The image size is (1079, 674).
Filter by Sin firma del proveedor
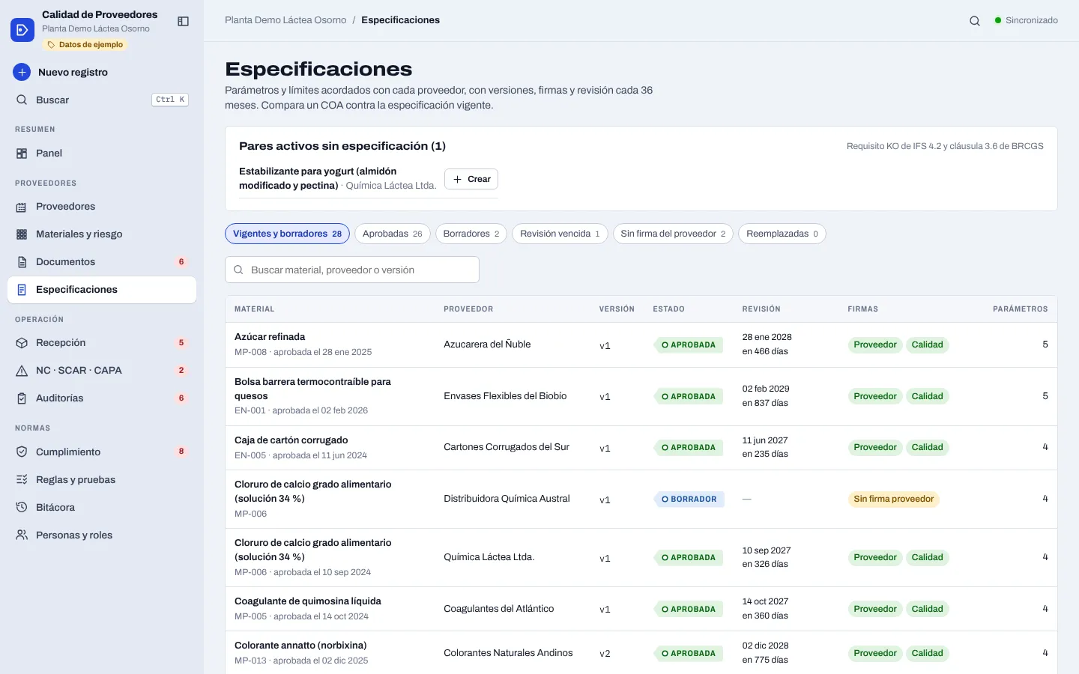[x=673, y=234]
